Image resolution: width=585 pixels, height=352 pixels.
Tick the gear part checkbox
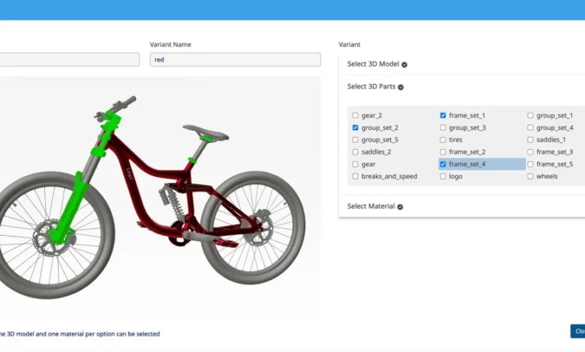pos(355,164)
